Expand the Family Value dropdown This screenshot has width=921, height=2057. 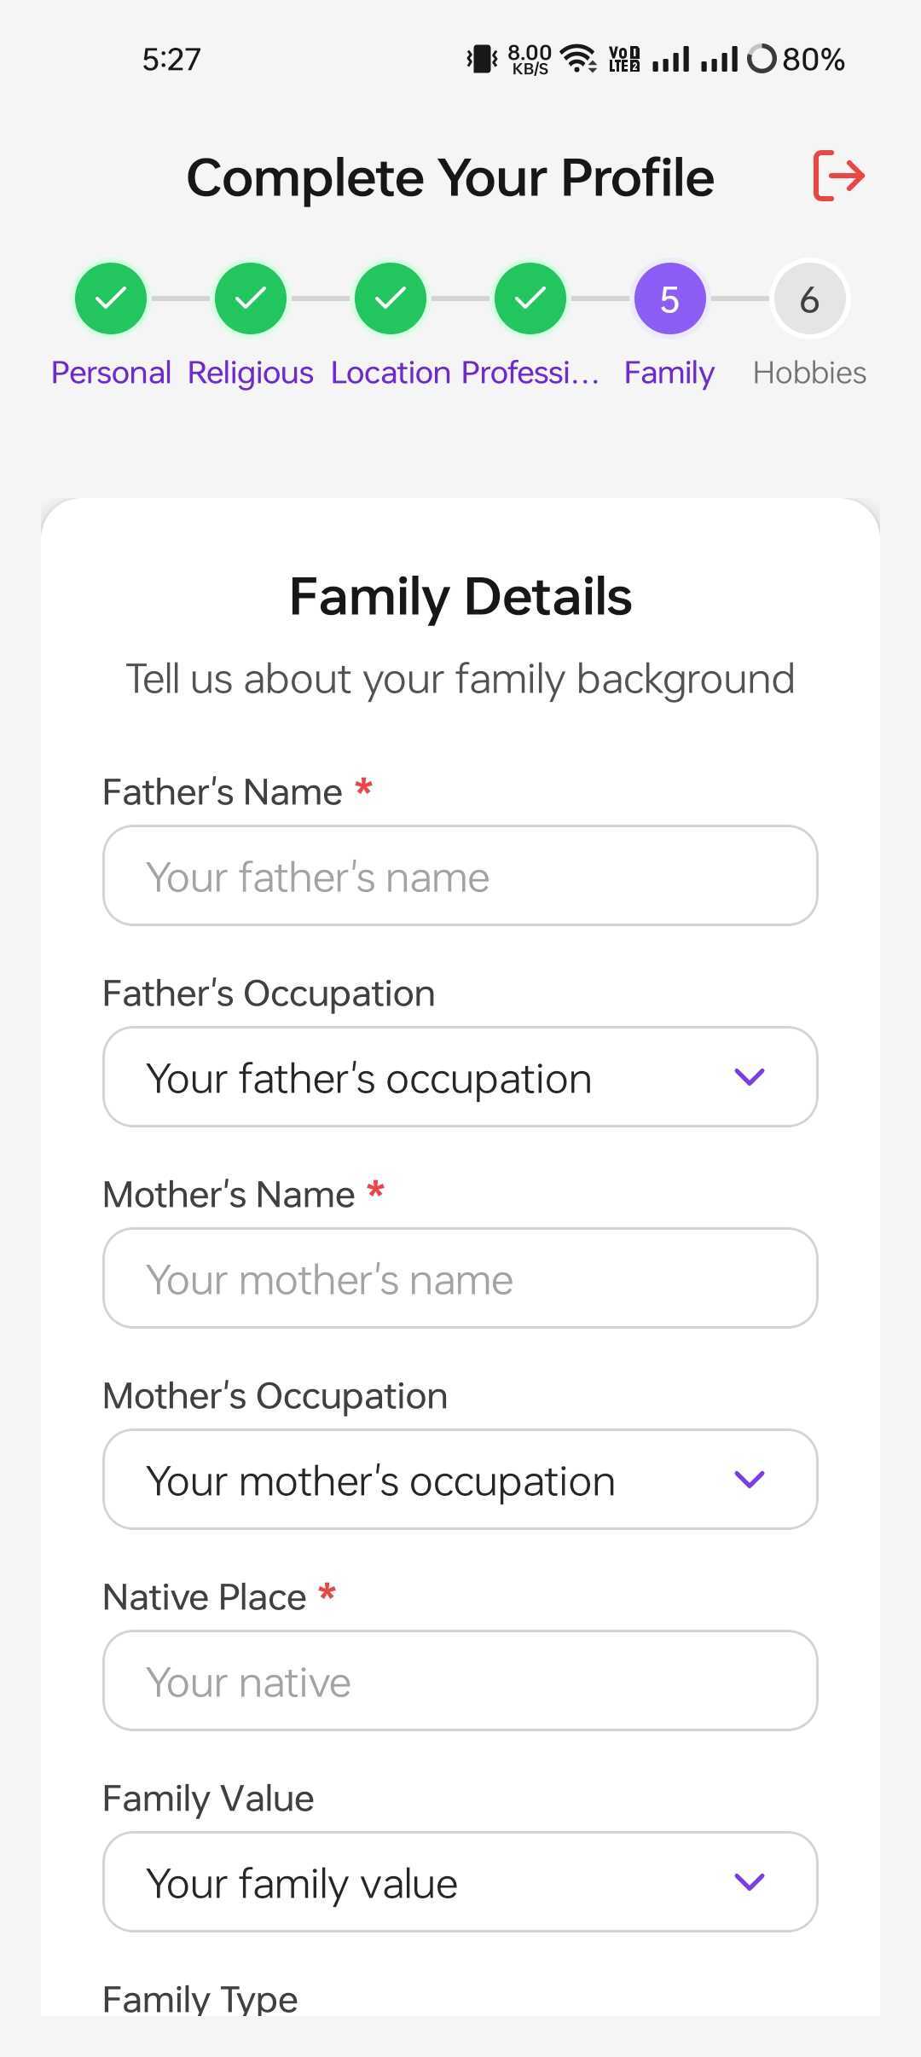point(460,1882)
